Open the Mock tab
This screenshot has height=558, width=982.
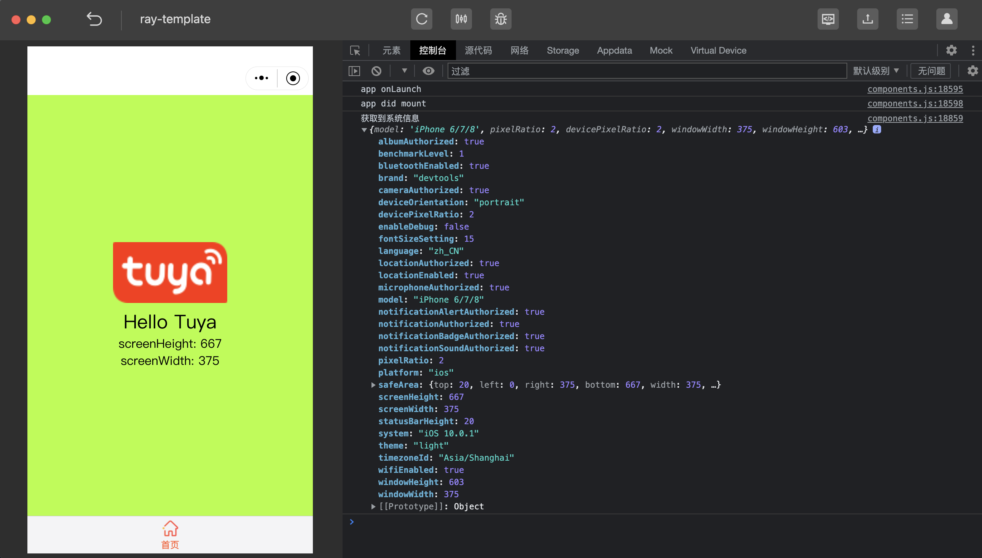661,50
